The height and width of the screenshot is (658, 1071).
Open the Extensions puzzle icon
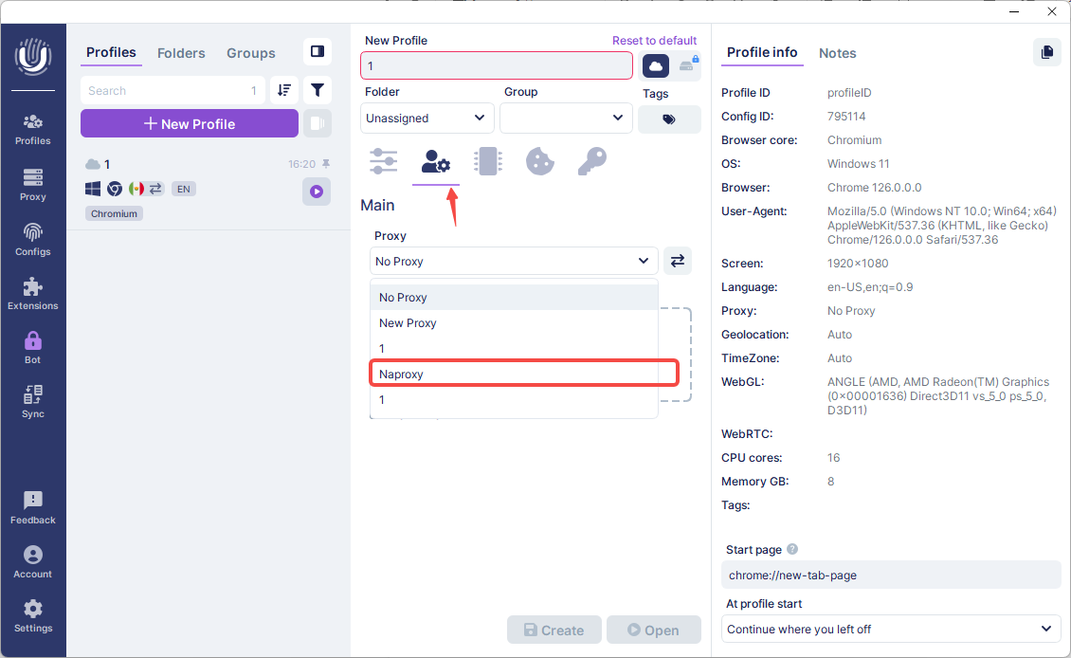tap(33, 293)
